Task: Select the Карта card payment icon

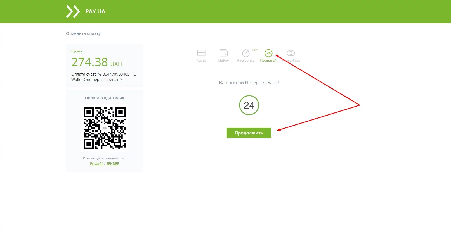Action: click(201, 53)
